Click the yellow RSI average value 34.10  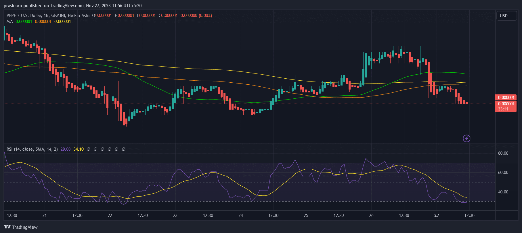(79, 149)
